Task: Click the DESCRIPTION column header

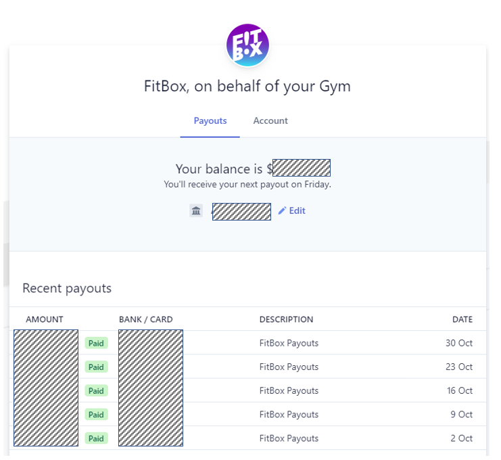Action: coord(286,319)
